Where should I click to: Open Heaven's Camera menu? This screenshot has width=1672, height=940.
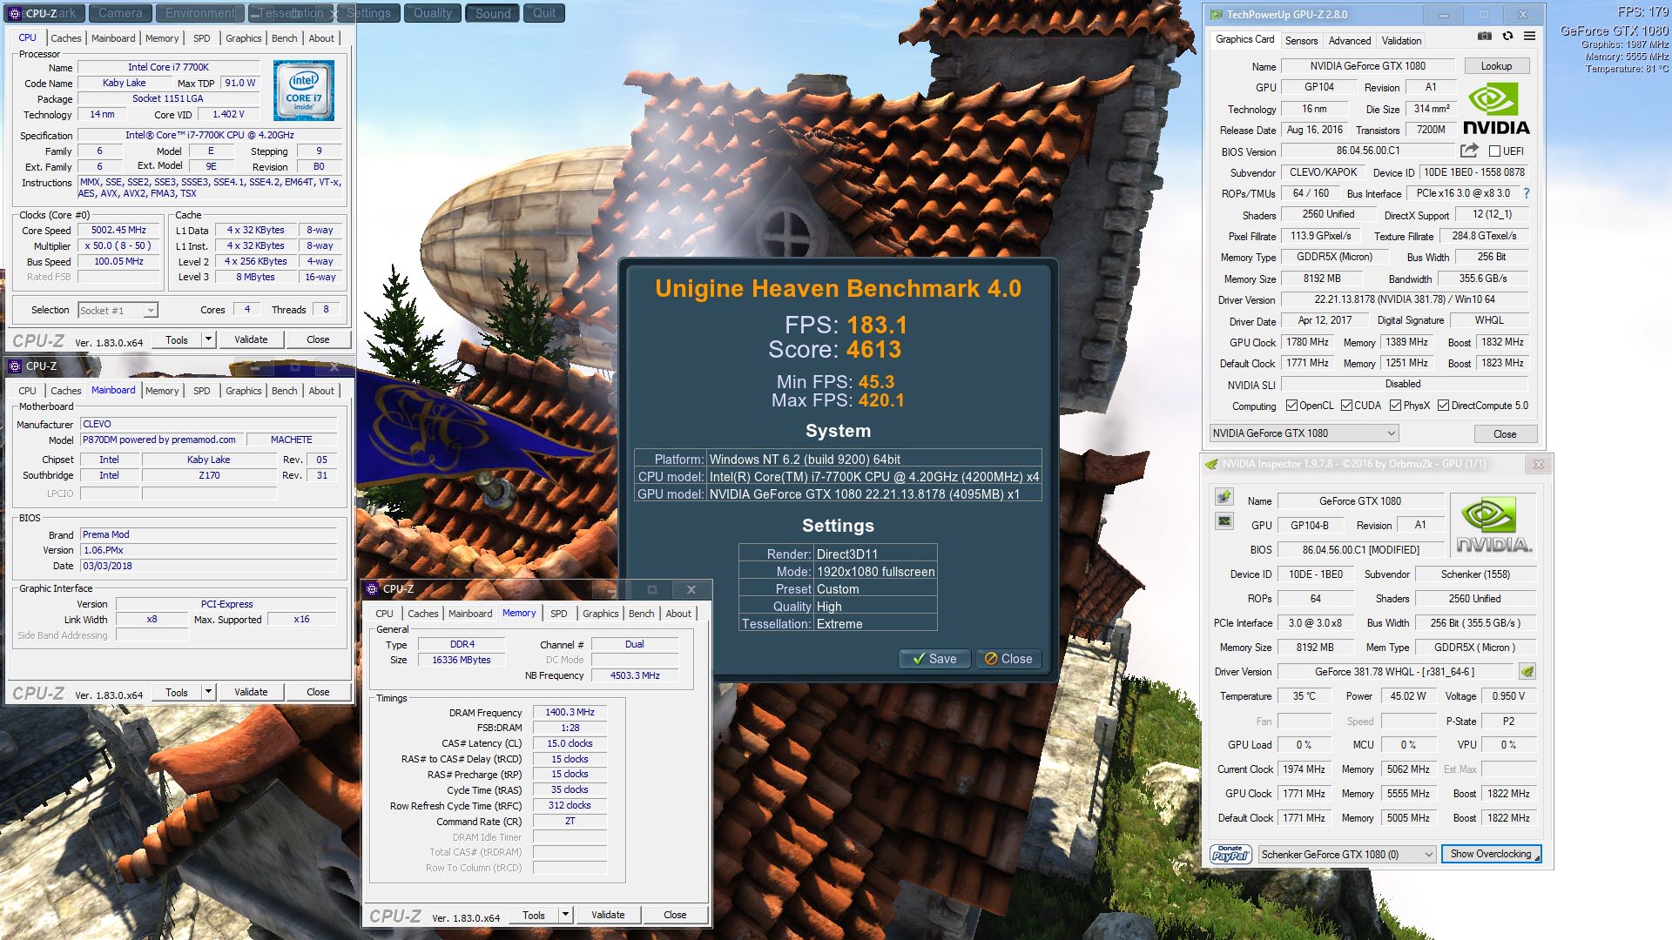coord(120,13)
